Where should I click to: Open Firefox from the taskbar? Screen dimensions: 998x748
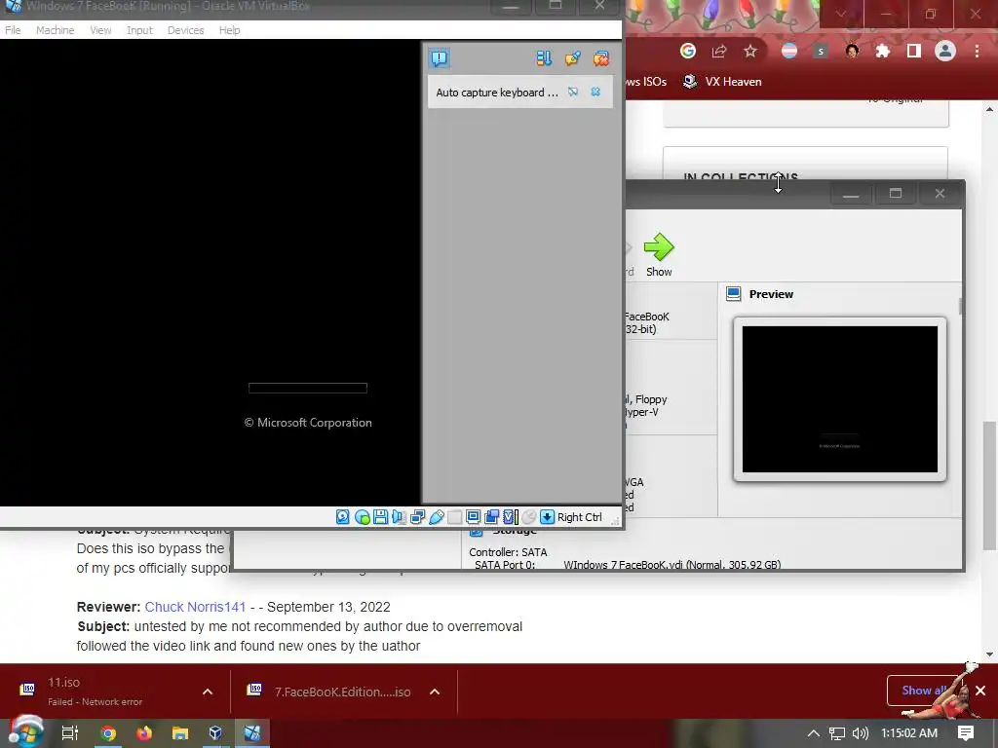click(x=144, y=733)
